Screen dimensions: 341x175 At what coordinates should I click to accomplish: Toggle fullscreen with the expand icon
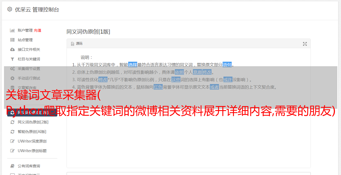(x=305, y=44)
